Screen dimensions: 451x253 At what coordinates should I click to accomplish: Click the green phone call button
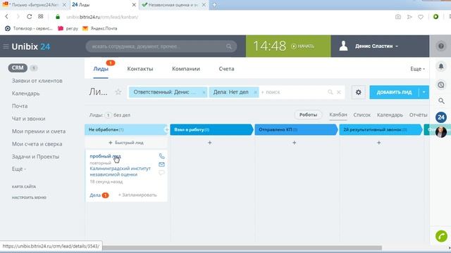(441, 236)
